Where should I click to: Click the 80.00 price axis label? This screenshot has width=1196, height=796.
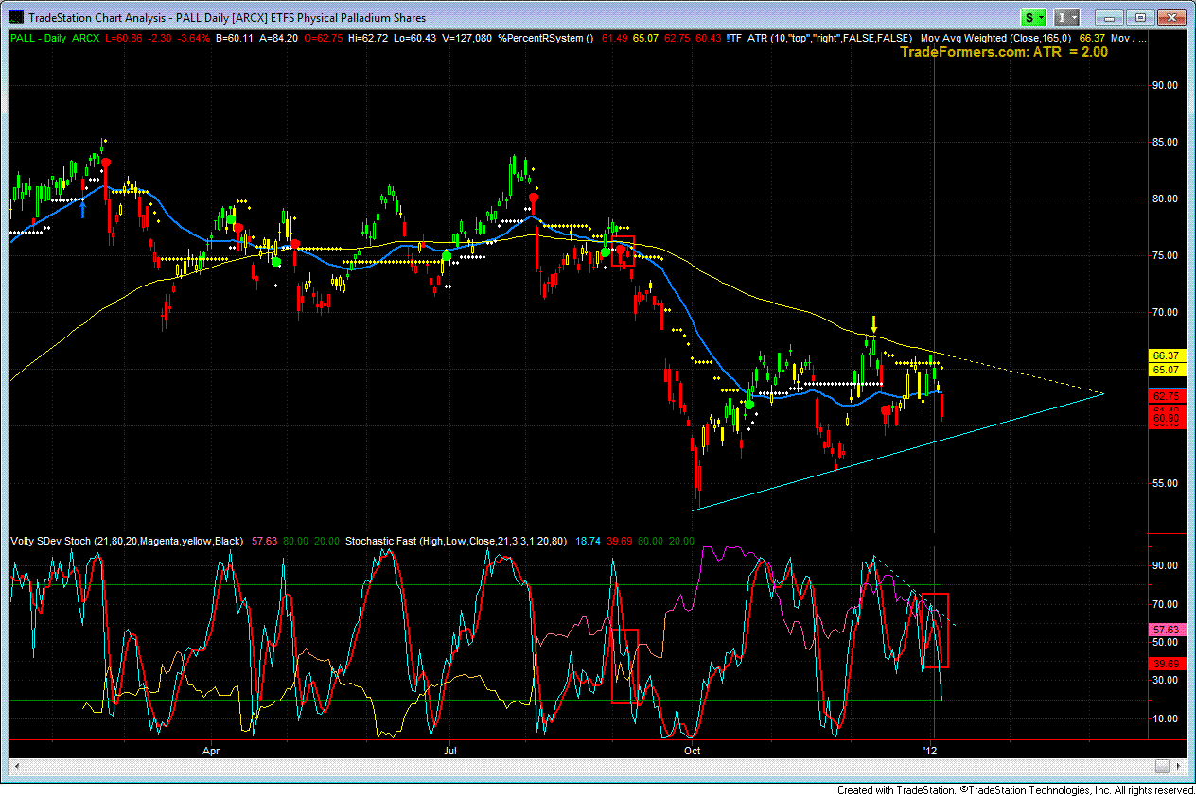(1163, 199)
